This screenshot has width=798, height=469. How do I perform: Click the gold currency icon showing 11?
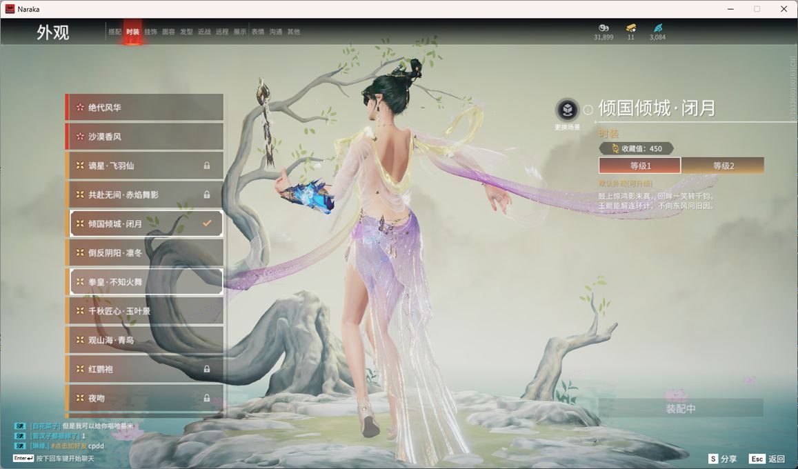(630, 28)
